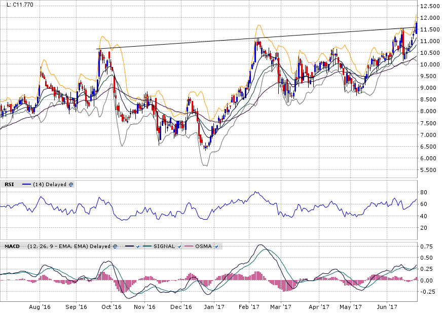Click the 0.75 level on MACD axis
The width and height of the screenshot is (444, 314).
pos(426,246)
